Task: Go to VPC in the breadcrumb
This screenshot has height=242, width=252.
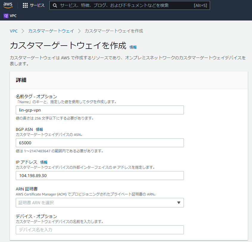Action: [13, 31]
